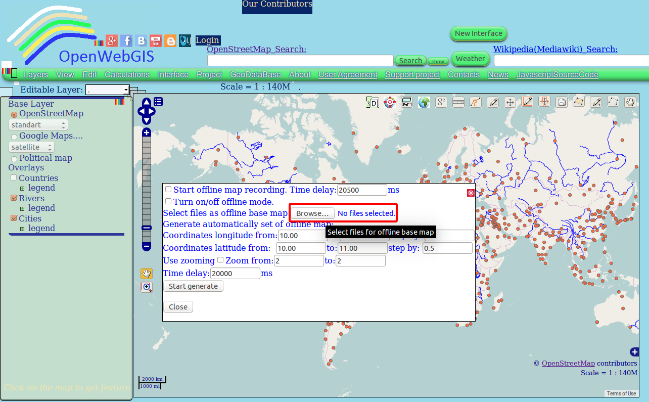Open the Edit menu
The width and height of the screenshot is (649, 402).
tap(89, 75)
